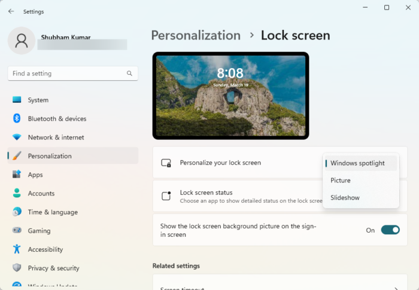Click the Lock screen status icon
Image resolution: width=419 pixels, height=290 pixels.
pos(166,196)
